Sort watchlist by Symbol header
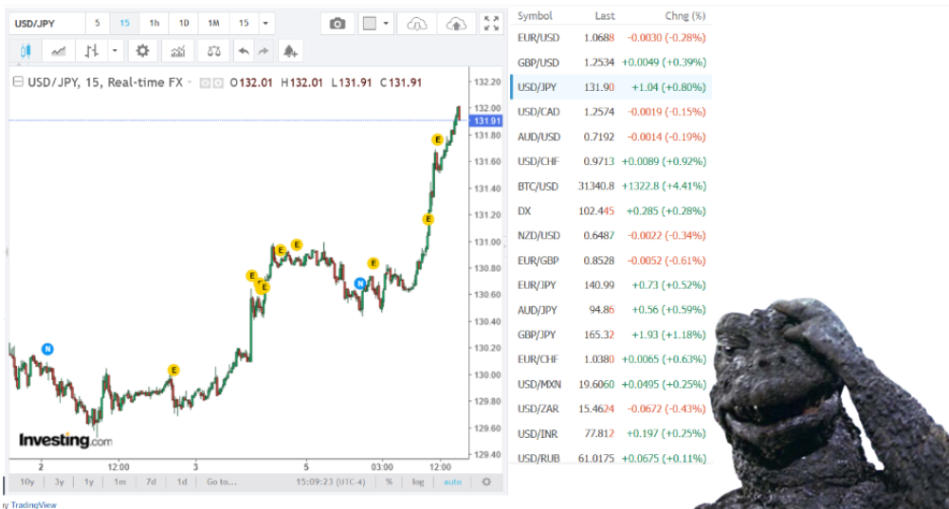This screenshot has height=509, width=949. [x=535, y=16]
